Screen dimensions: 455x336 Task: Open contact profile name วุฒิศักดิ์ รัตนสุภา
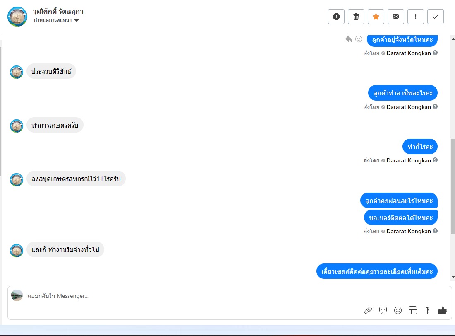click(58, 12)
